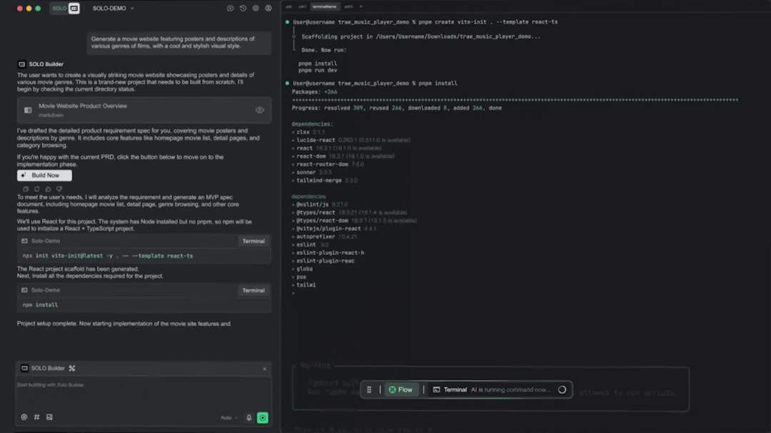Attach an image with the image icon
Screen dimensions: 771x433
(x=50, y=417)
